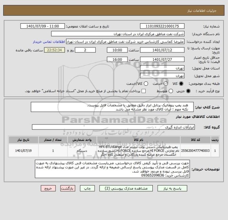The width and height of the screenshot is (228, 220).
Task: Click the واحد شمارش column header
Action: [x=82, y=140]
